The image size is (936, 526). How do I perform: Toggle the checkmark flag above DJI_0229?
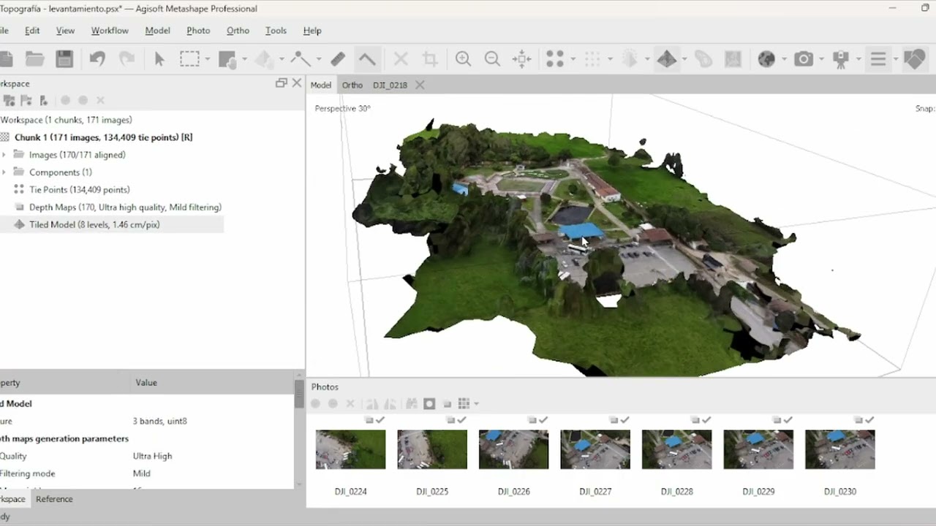[x=788, y=420]
